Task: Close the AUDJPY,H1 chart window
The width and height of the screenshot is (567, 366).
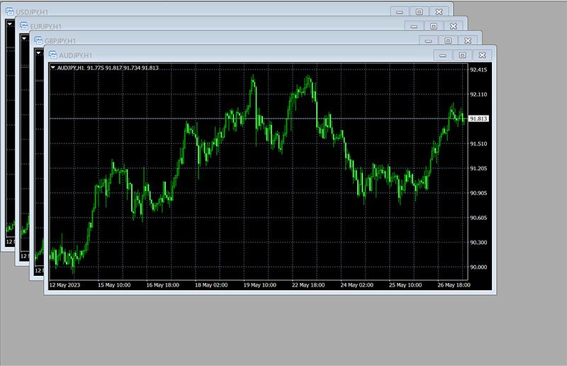Action: (482, 55)
